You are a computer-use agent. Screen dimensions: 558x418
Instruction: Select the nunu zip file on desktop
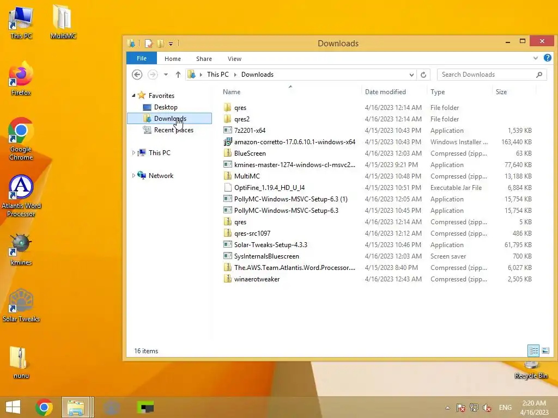[21, 362]
